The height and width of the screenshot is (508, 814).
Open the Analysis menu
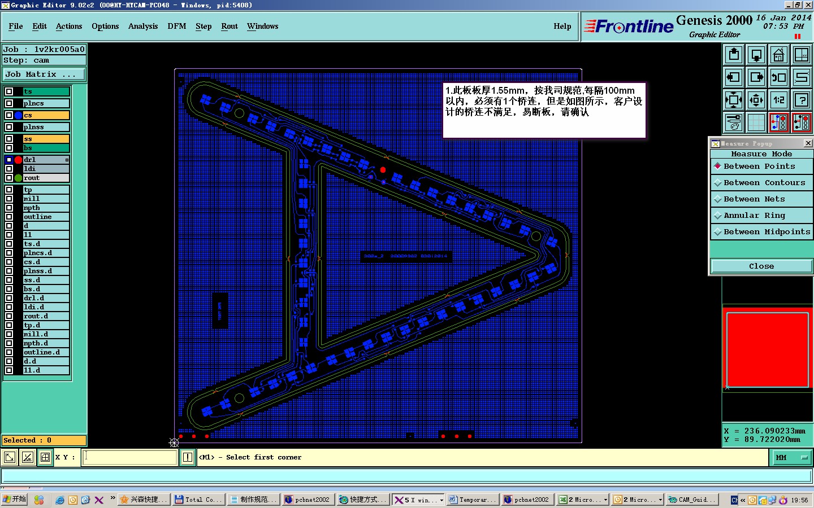pyautogui.click(x=143, y=26)
